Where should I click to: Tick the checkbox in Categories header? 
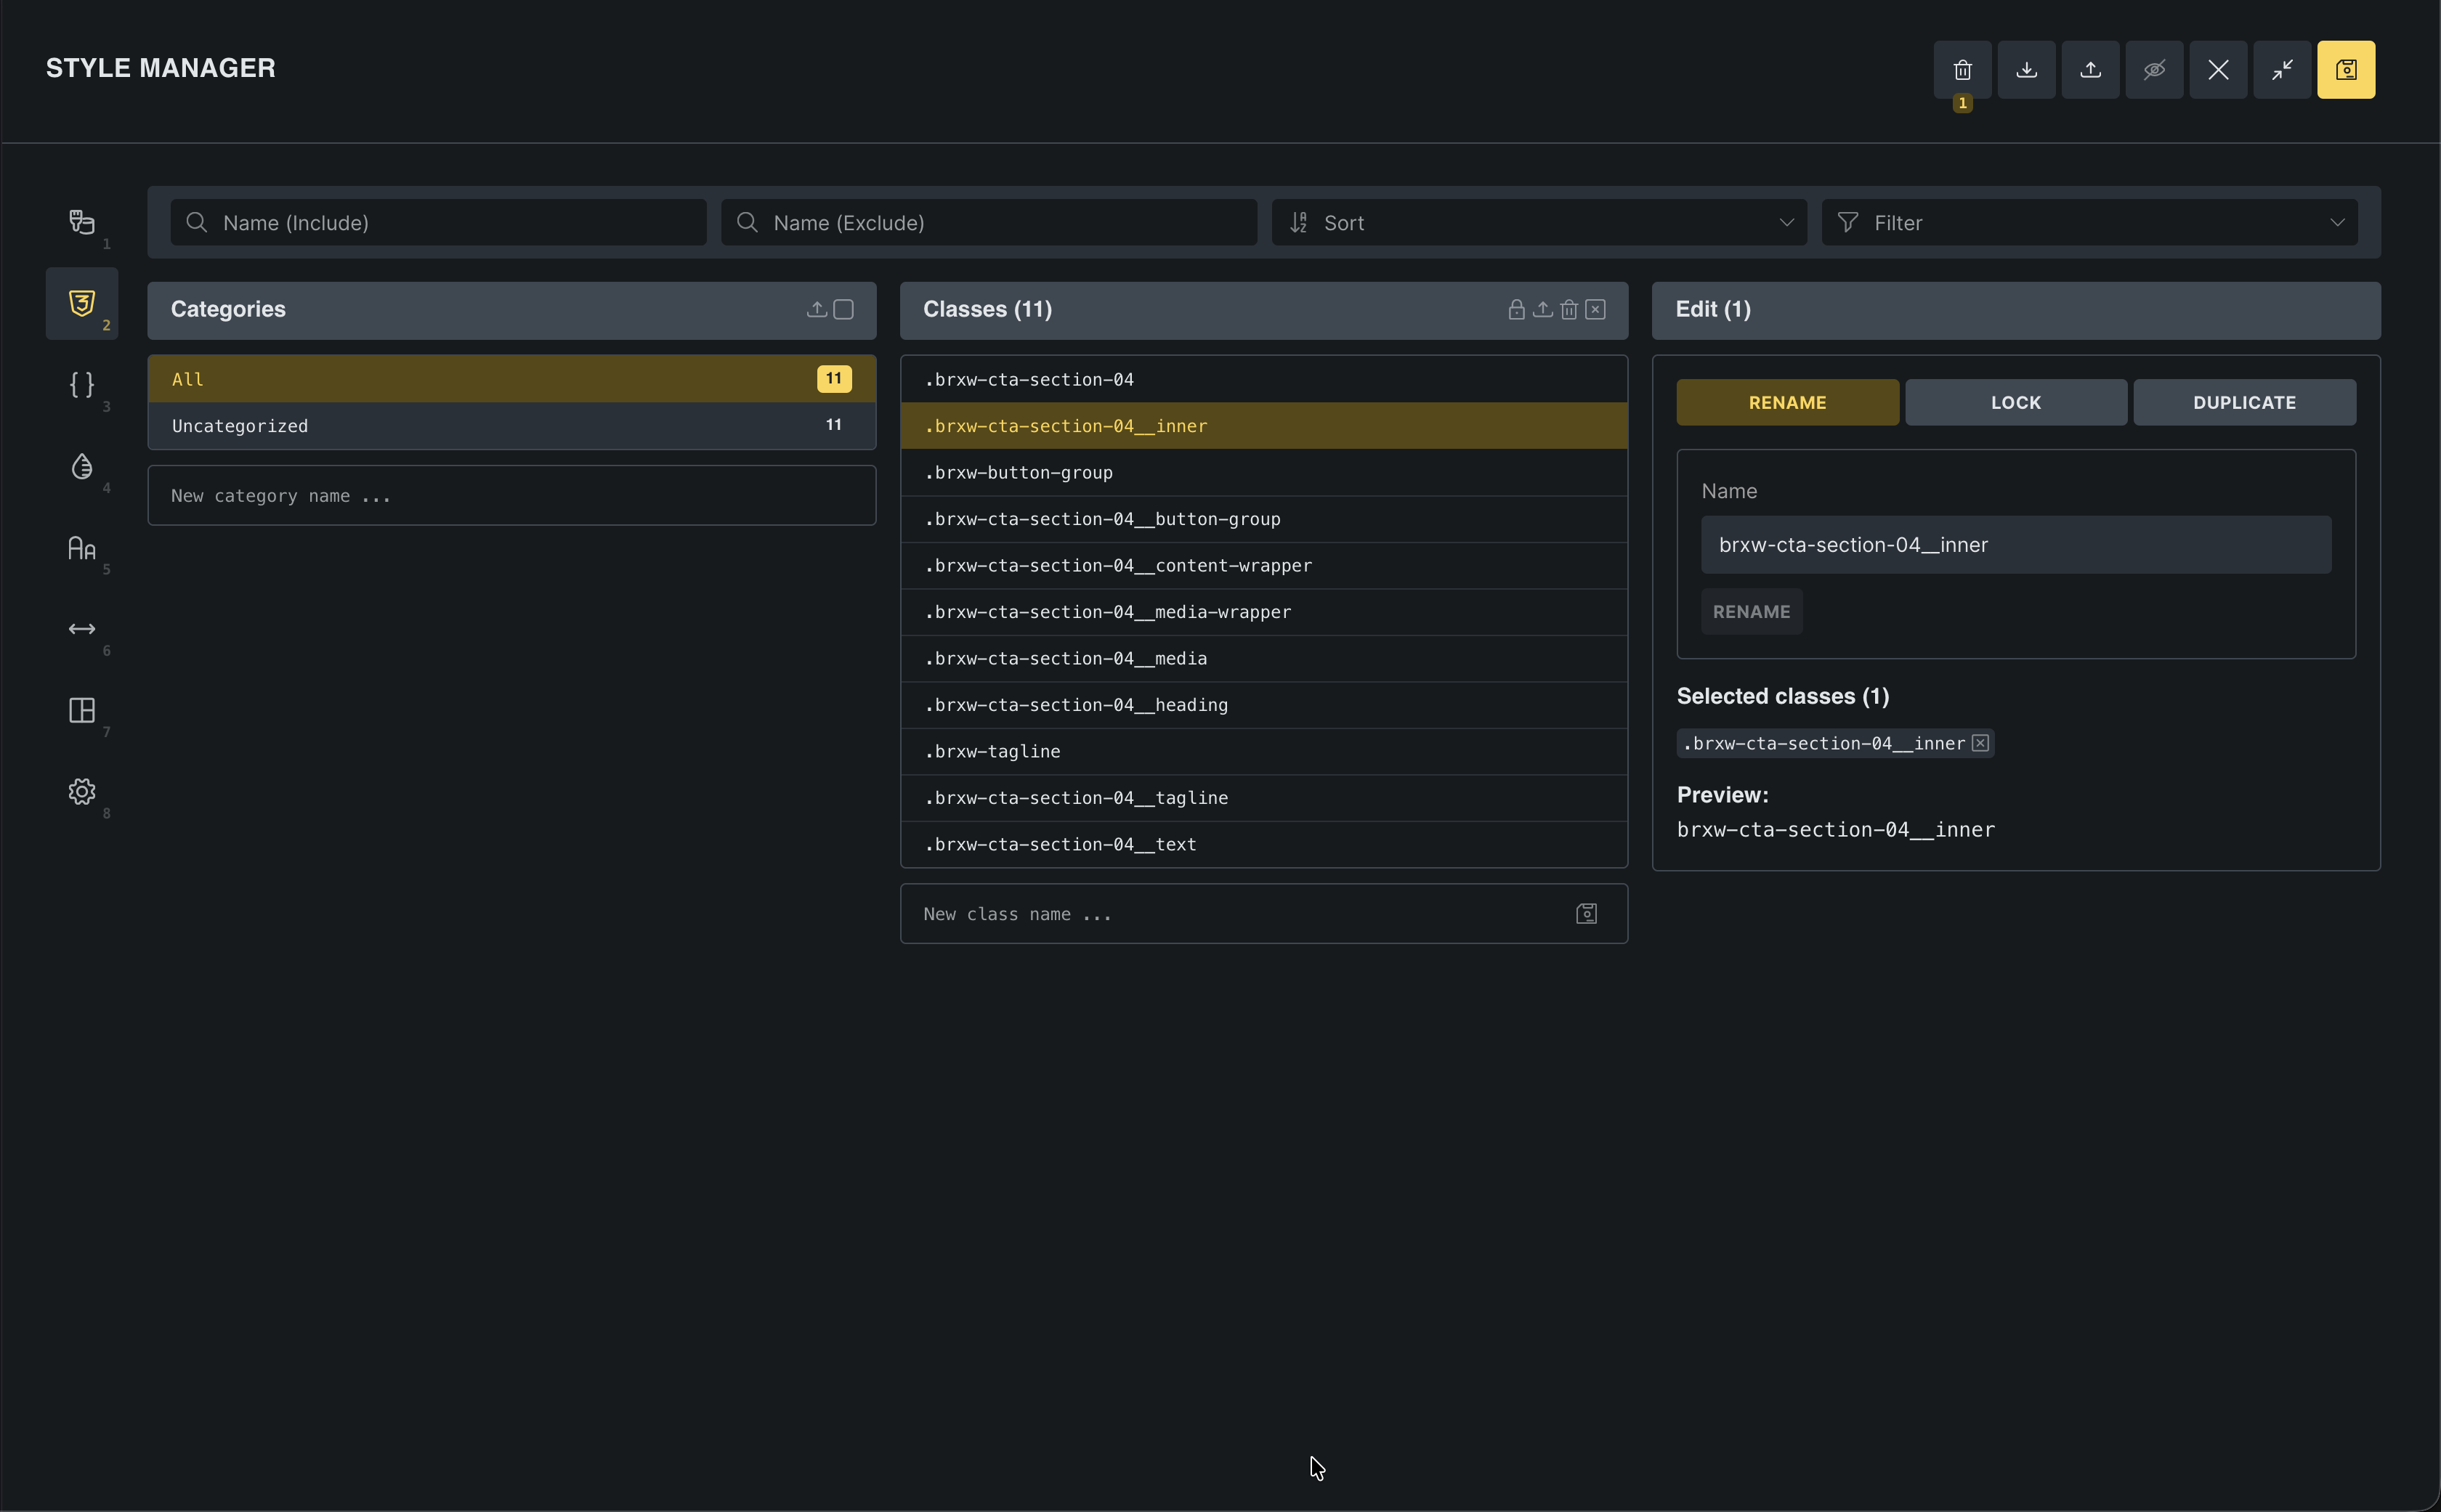click(843, 310)
